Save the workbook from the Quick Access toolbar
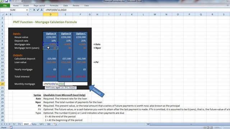The image size is (230, 129). tap(6, 1)
